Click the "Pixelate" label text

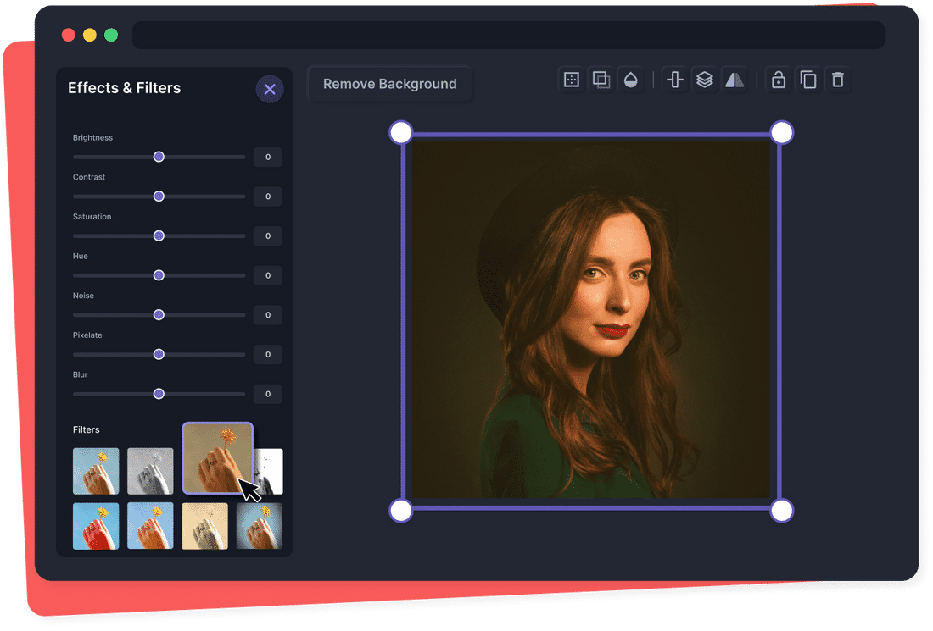click(87, 335)
